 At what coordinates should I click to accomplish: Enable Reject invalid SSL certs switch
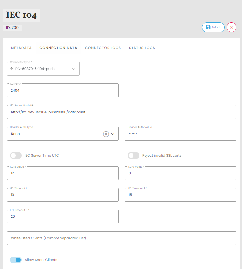133,155
